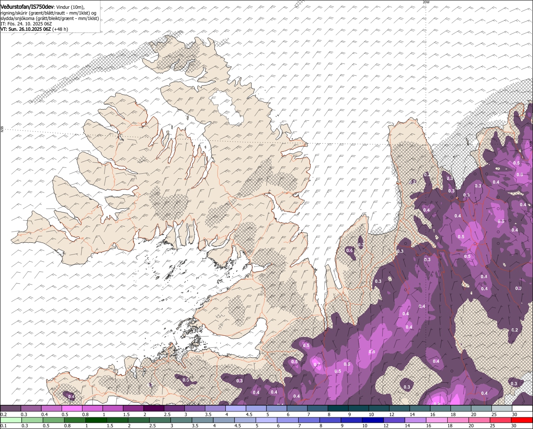Click the '30' label in lower legend row

tap(514, 426)
